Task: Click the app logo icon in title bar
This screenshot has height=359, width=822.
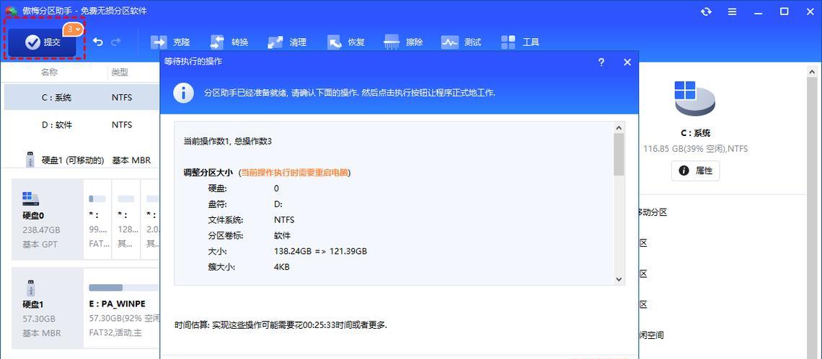Action: click(11, 11)
